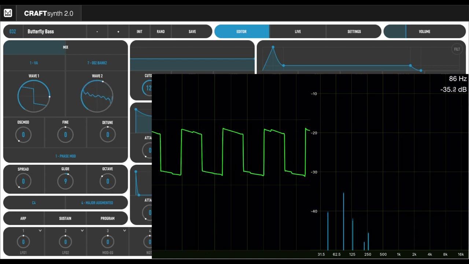This screenshot has height=264, width=469.
Task: Toggle the PROGRAM button
Action: (x=108, y=218)
